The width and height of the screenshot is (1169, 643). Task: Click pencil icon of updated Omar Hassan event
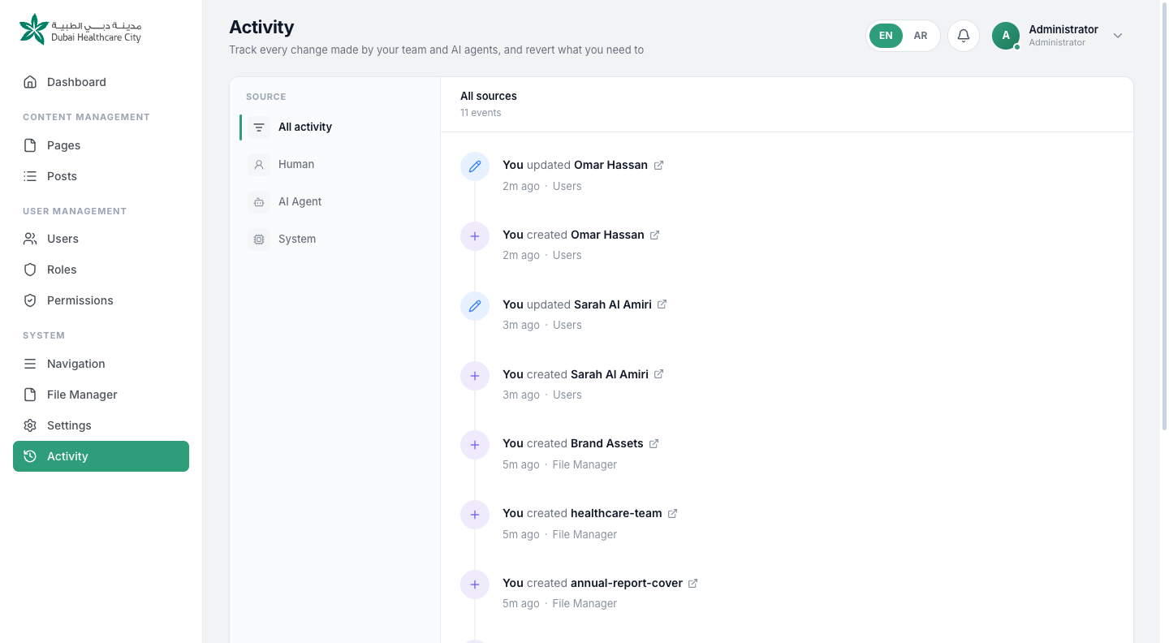[x=475, y=166]
